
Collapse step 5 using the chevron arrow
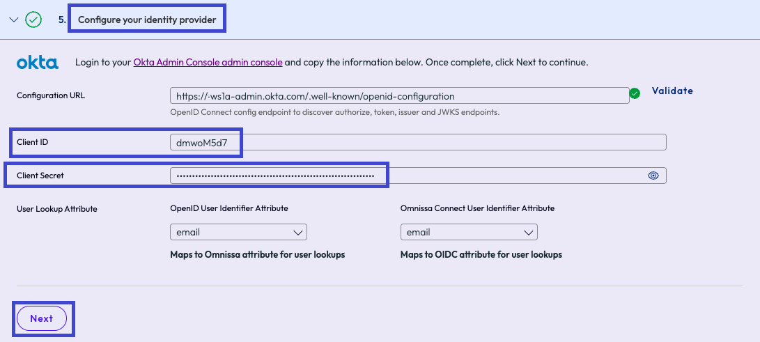coord(14,20)
